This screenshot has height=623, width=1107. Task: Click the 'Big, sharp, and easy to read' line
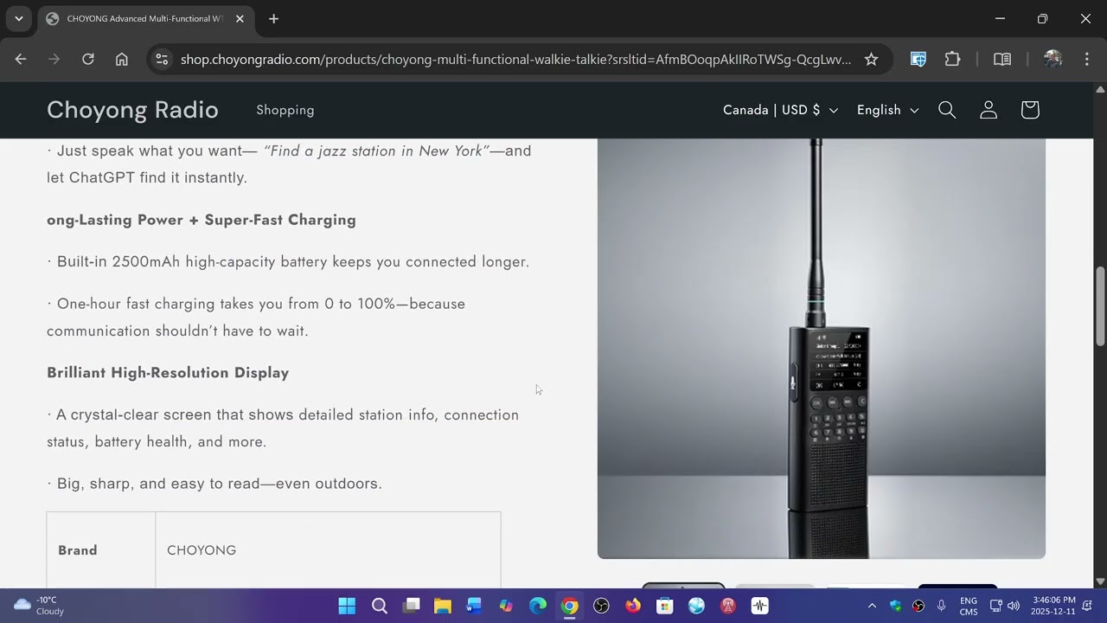(214, 484)
